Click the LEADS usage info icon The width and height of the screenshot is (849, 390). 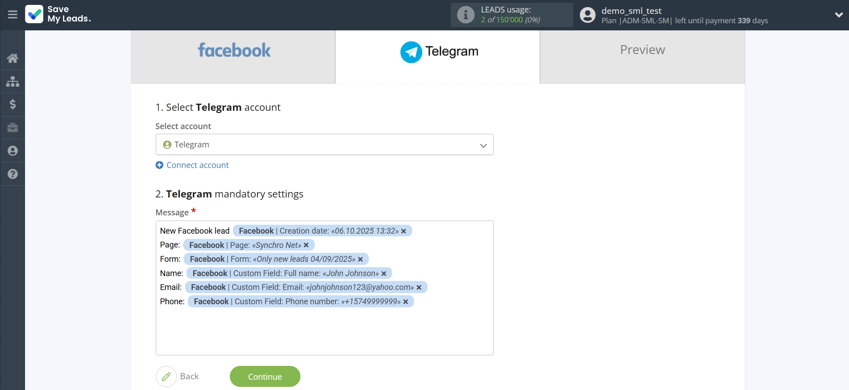[465, 15]
